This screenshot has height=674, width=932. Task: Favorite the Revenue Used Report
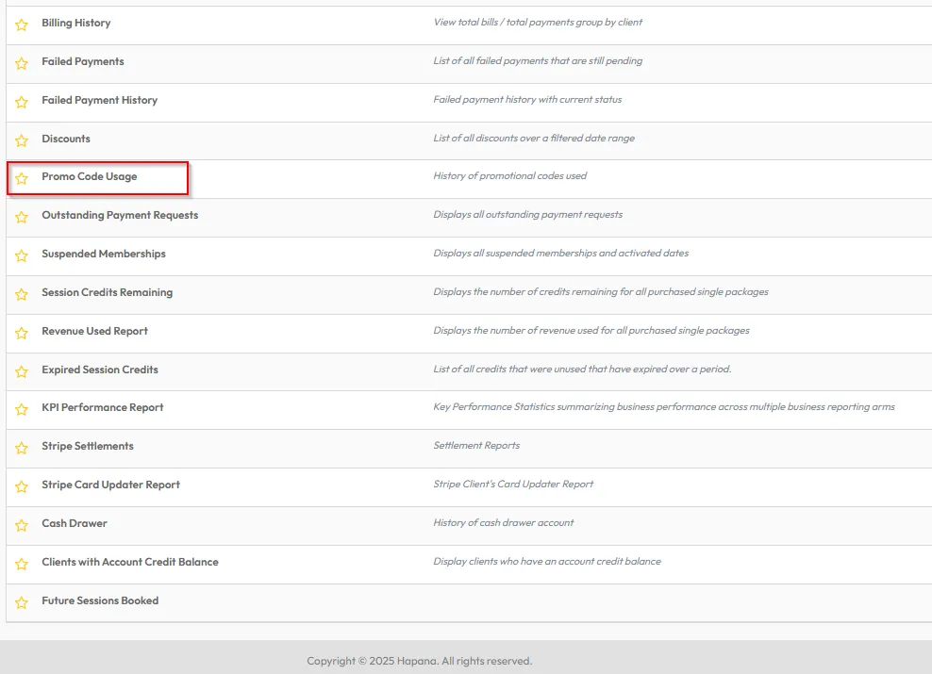(x=22, y=333)
